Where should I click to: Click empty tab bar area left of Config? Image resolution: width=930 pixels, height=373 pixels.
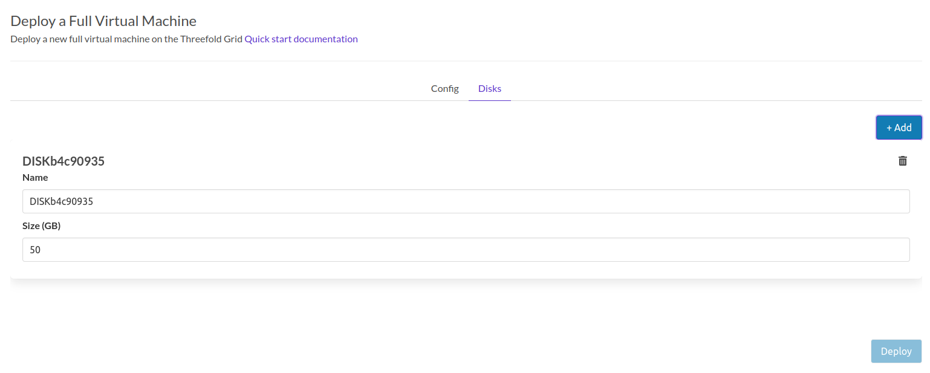click(212, 89)
